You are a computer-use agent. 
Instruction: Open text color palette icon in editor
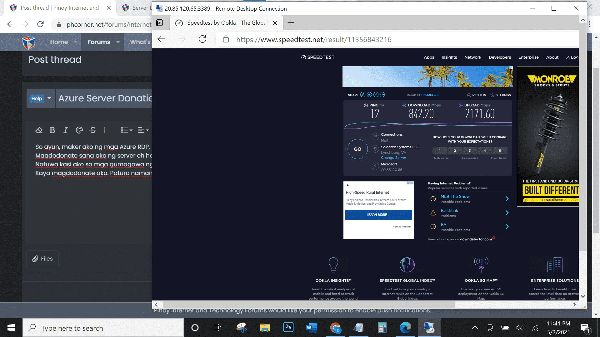79,130
